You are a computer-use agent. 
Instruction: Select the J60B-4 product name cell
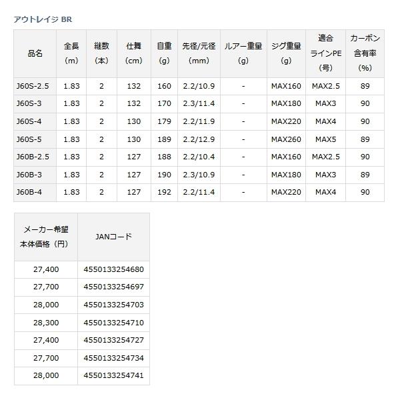tap(35, 193)
